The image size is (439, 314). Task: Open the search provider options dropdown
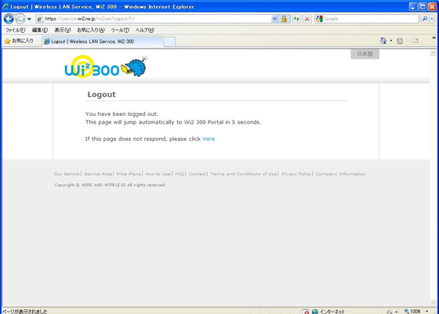(x=432, y=19)
